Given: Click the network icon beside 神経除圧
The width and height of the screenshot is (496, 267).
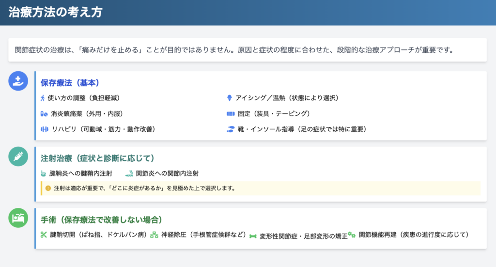Looking at the screenshot, I should click(155, 235).
